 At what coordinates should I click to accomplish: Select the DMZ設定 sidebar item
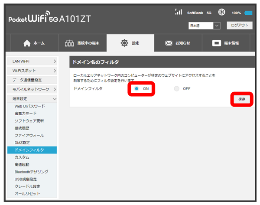pyautogui.click(x=23, y=143)
